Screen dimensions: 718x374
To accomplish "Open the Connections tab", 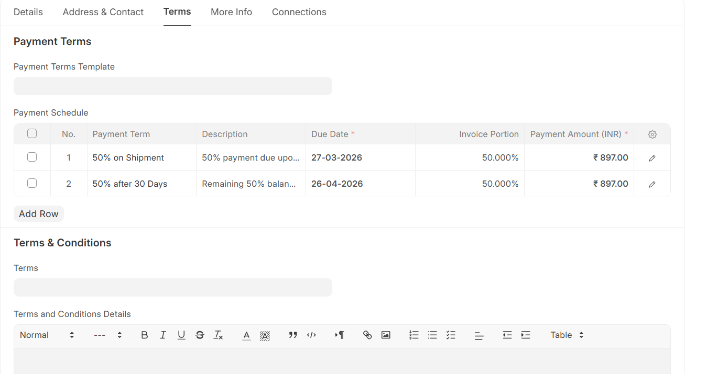I will (x=299, y=12).
